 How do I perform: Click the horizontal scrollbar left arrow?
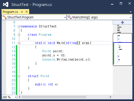click(x=20, y=97)
